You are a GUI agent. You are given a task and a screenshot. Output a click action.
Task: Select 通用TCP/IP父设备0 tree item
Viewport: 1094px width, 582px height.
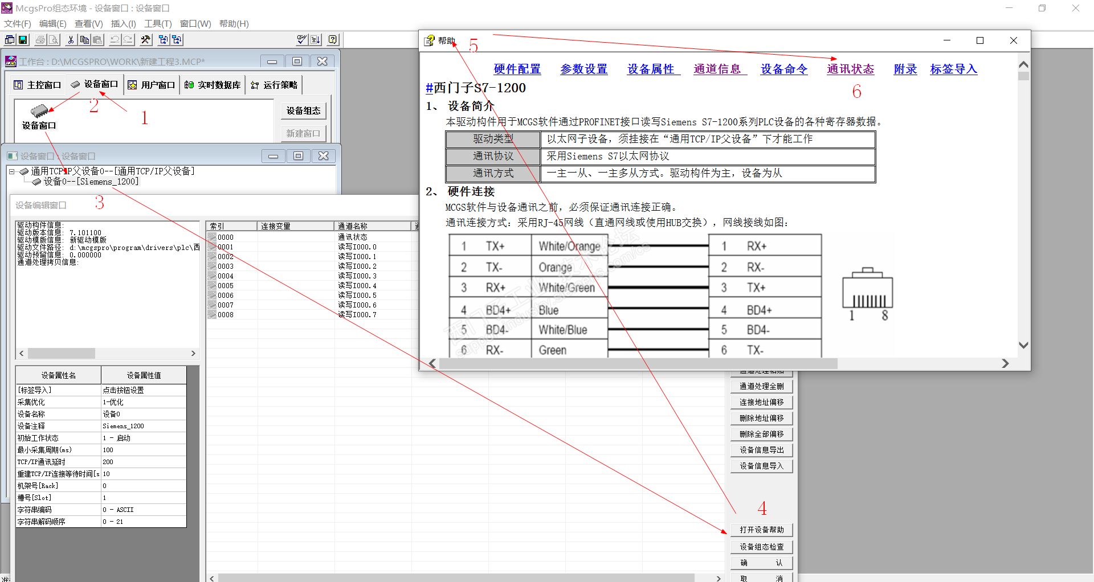(113, 171)
